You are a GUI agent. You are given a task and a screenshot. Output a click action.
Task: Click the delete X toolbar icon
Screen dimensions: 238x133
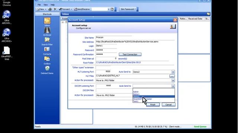click(x=55, y=9)
